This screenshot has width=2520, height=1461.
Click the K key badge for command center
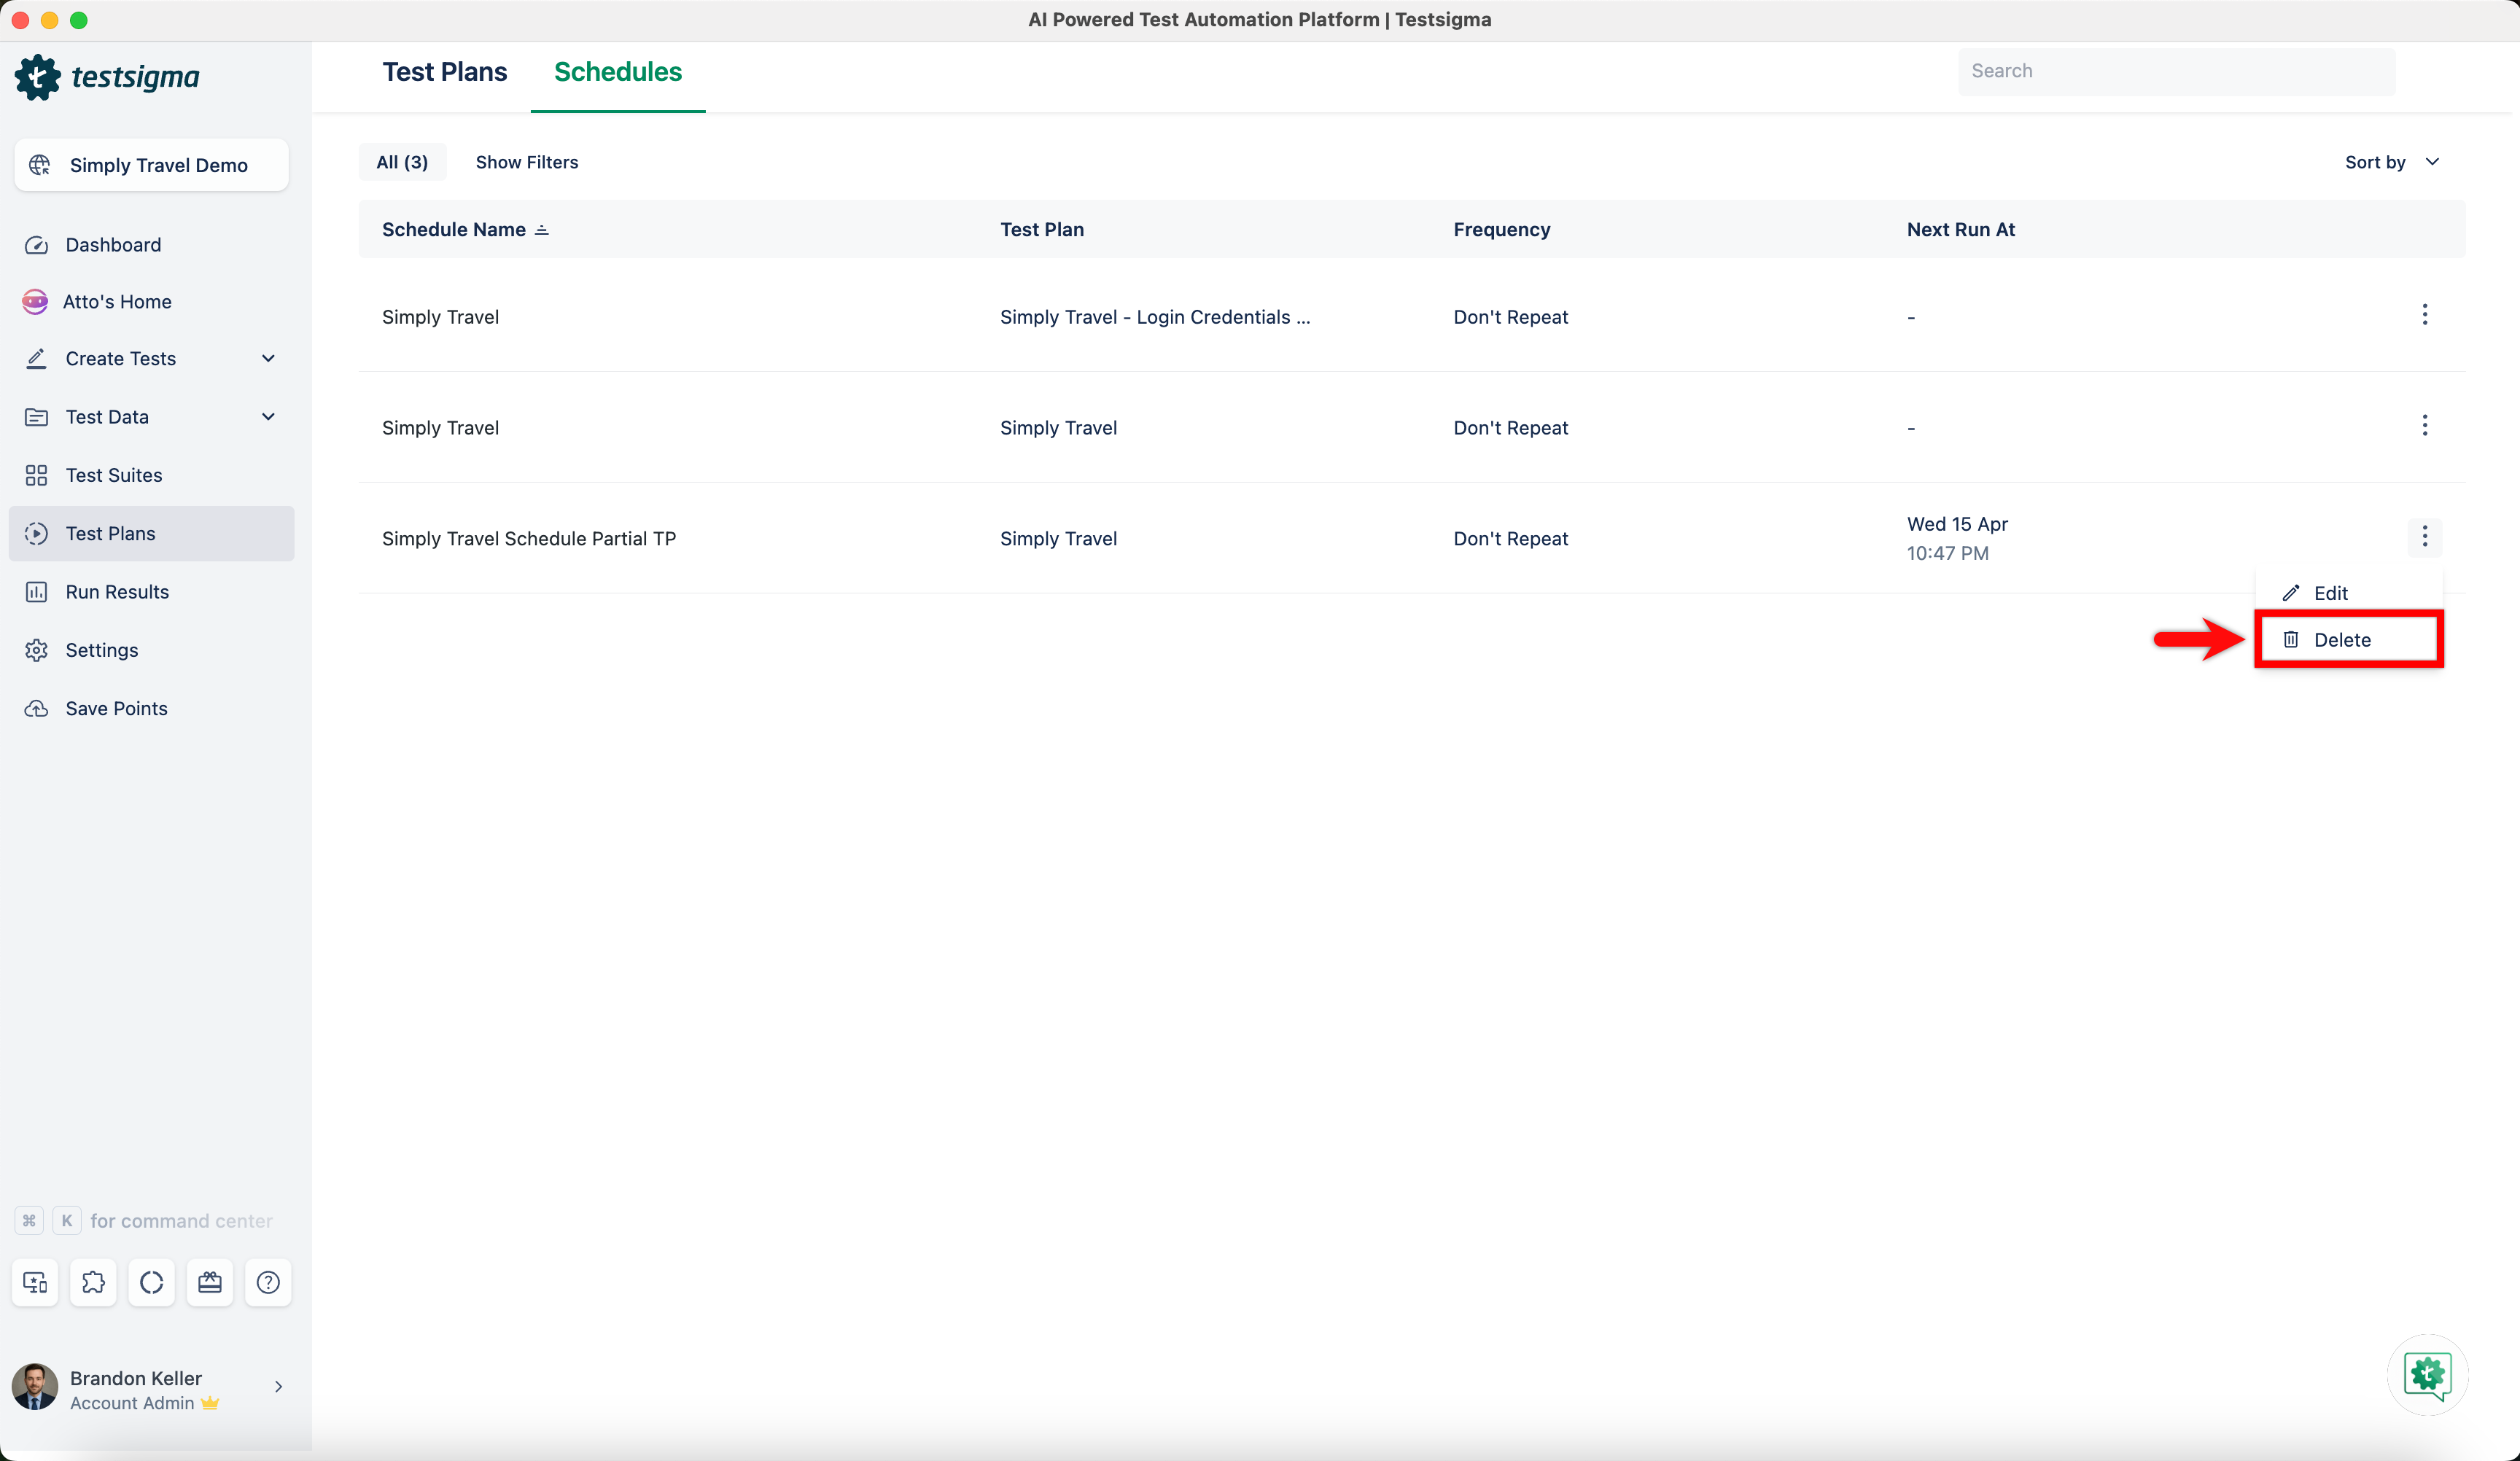pyautogui.click(x=67, y=1221)
